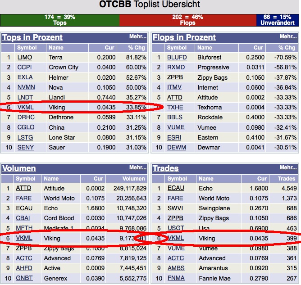Select the OTCBB Toplist Übersicht title
Image resolution: width=301 pixels, height=285 pixels.
[150, 4]
